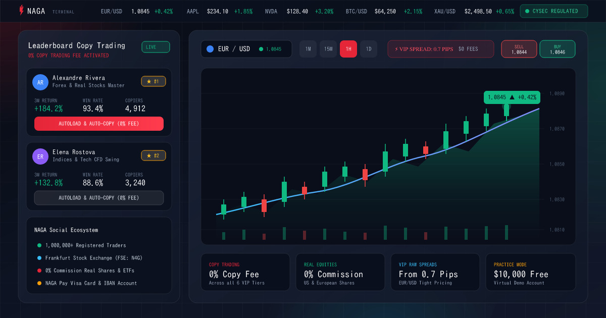Viewport: 606px width, 318px height.
Task: Select the 1M timeframe
Action: 308,49
